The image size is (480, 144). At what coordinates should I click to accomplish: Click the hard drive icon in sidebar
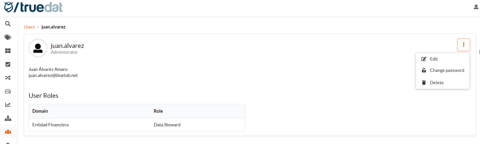tap(8, 91)
